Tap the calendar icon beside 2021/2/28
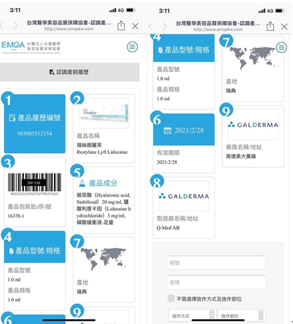Viewport: 293px width, 324px height. [x=167, y=131]
